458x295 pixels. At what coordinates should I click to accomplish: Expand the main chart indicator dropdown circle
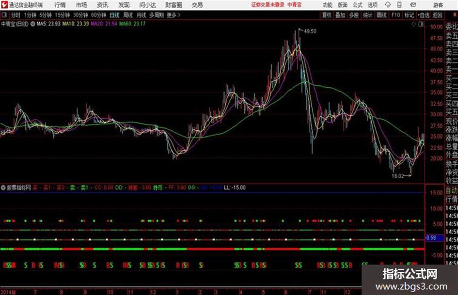33,24
